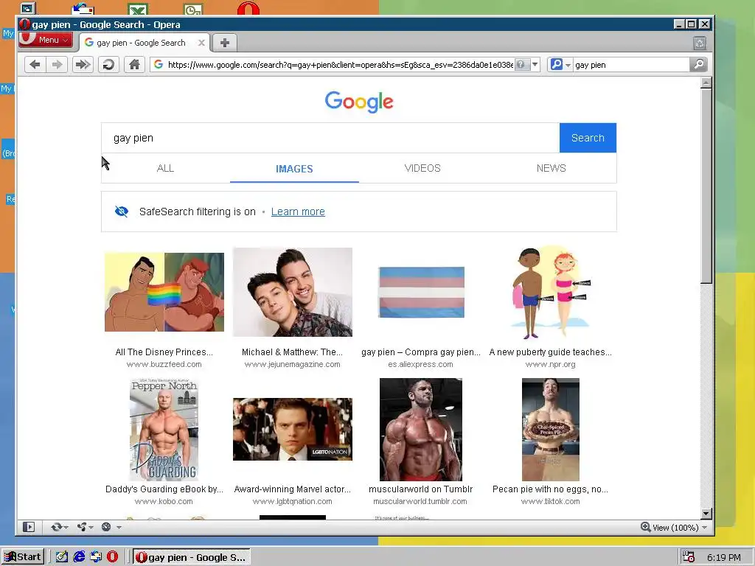Click the 'www.buzzfeed.com' source text

[164, 364]
